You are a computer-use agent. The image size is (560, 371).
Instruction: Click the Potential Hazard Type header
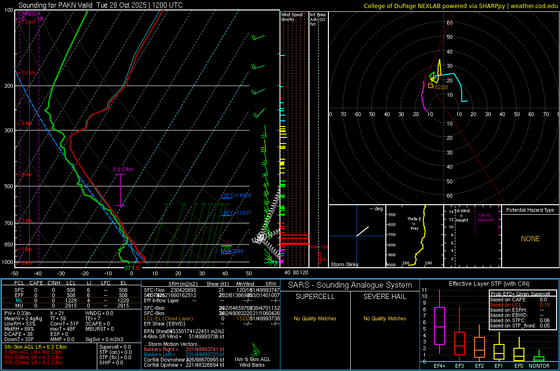531,210
